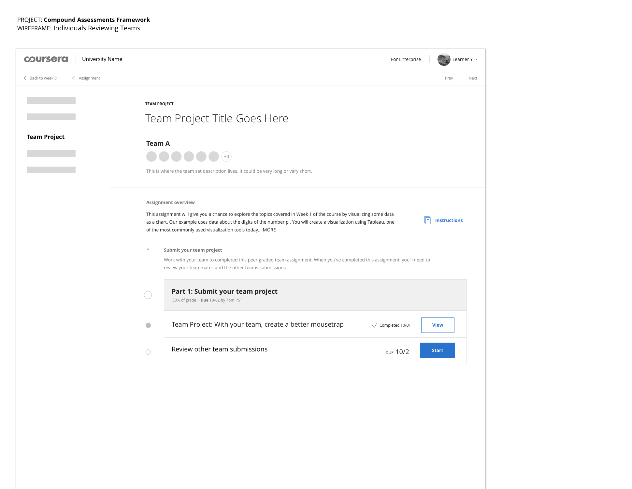Click the Coursera logo

pos(46,59)
